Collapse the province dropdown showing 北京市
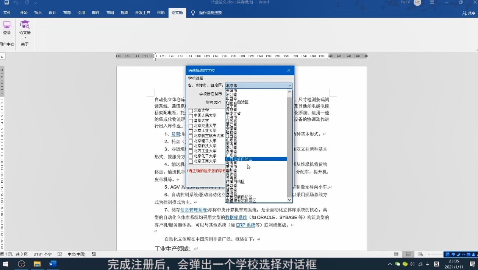Viewport: 478px width, 270px height. [x=289, y=86]
